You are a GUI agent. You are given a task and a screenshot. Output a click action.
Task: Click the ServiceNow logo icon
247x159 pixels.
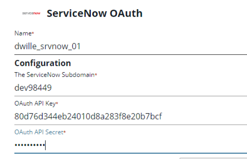point(31,13)
